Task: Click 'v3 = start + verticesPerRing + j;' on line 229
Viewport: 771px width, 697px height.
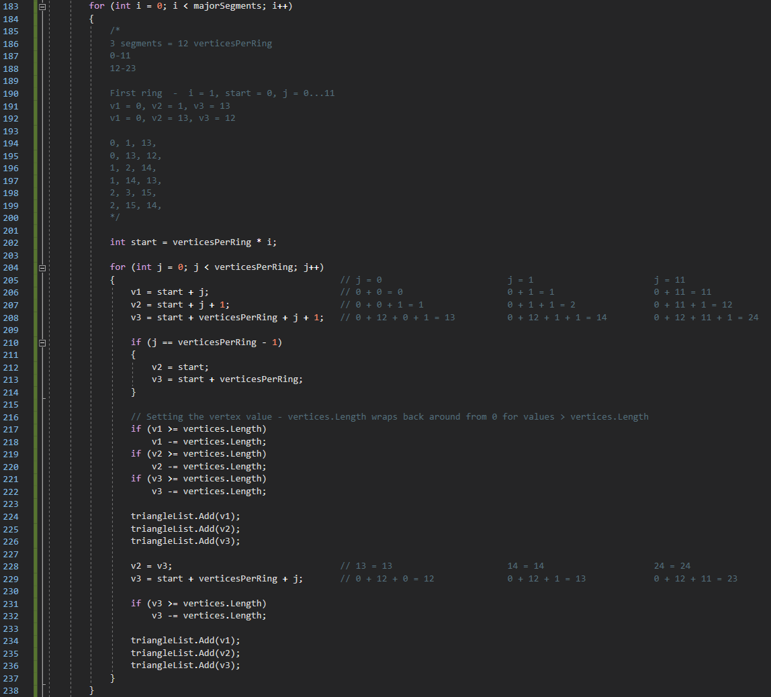Action: (217, 579)
